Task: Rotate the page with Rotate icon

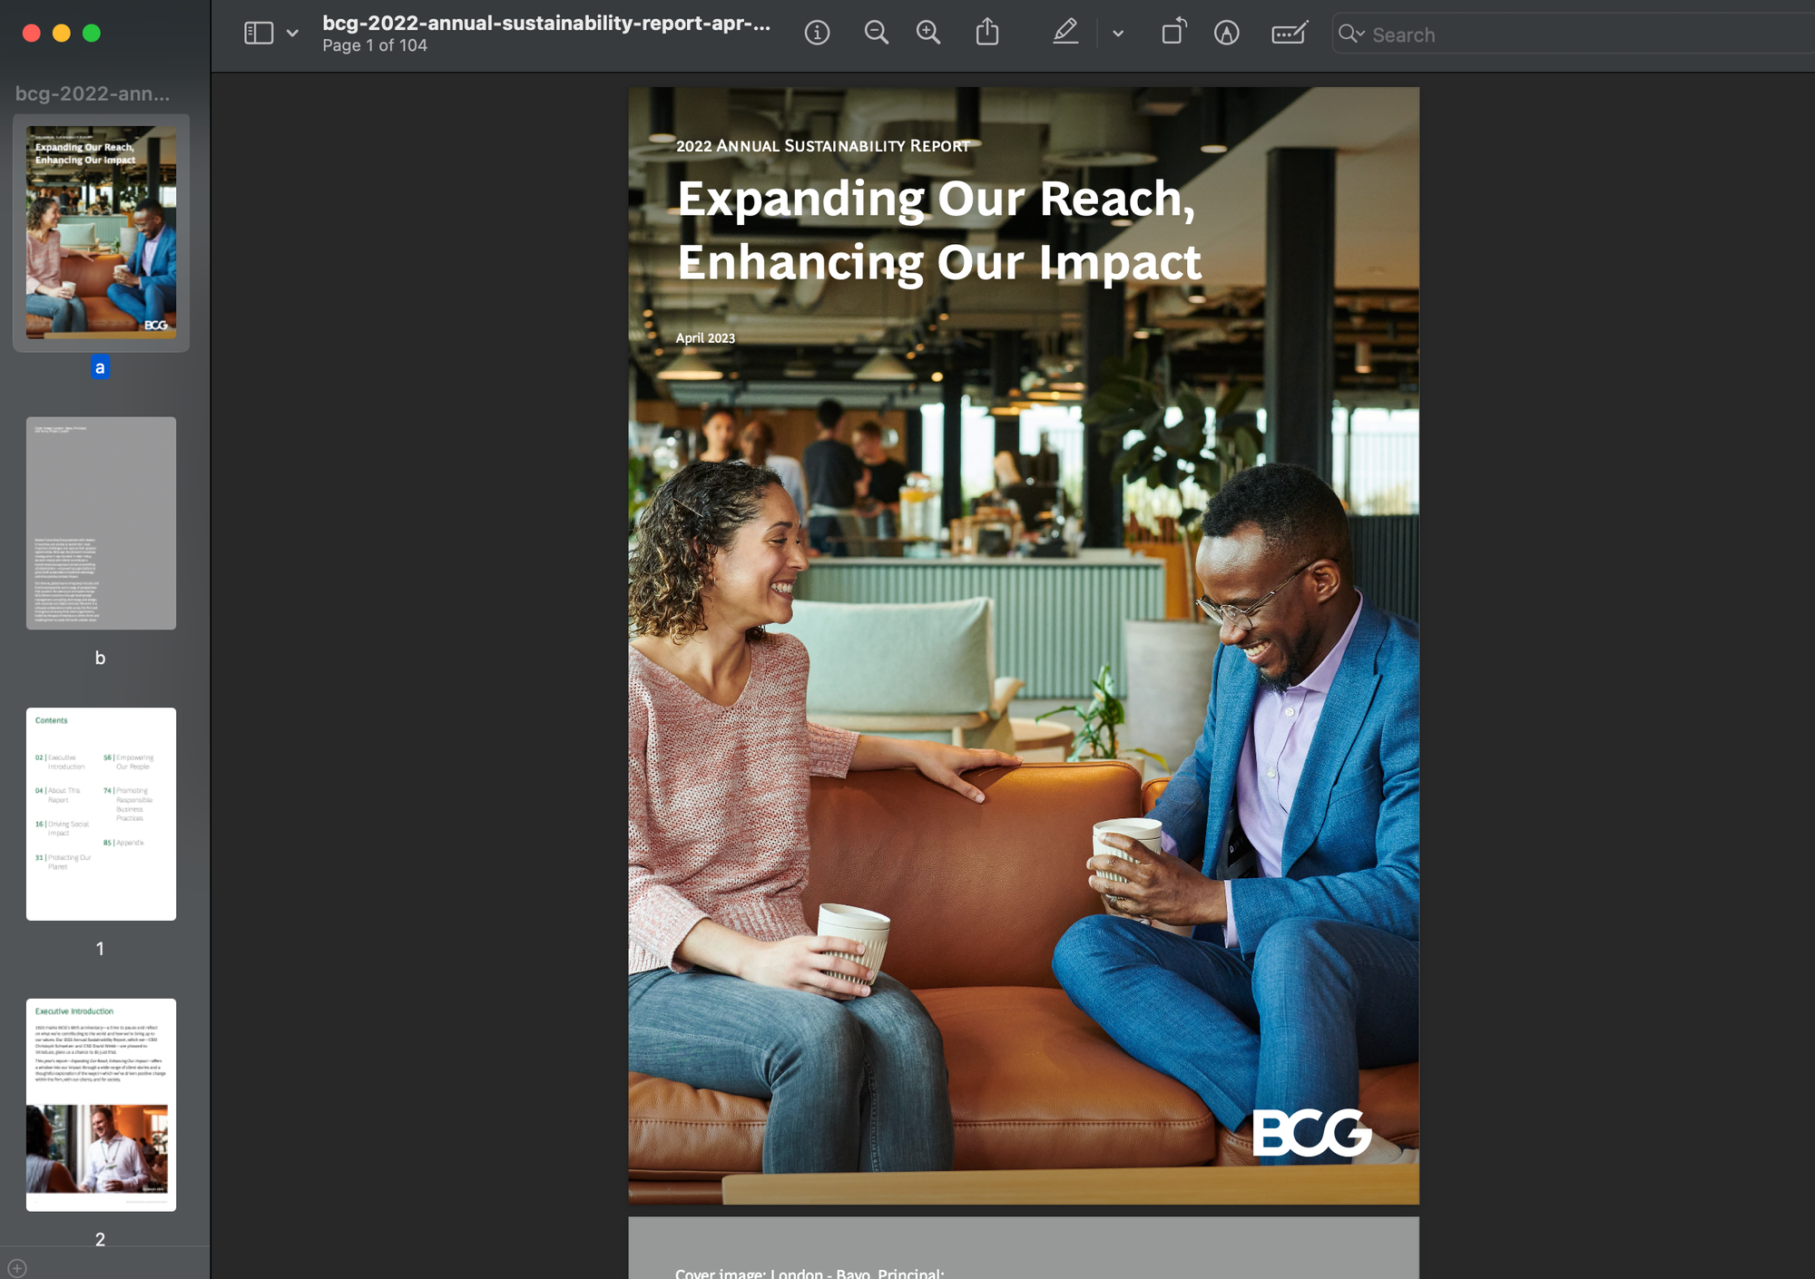Action: pos(1173,33)
